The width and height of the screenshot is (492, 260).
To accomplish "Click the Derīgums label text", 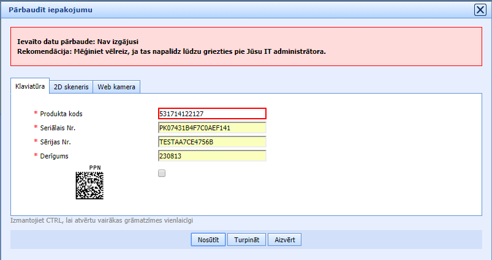I will tap(55, 156).
